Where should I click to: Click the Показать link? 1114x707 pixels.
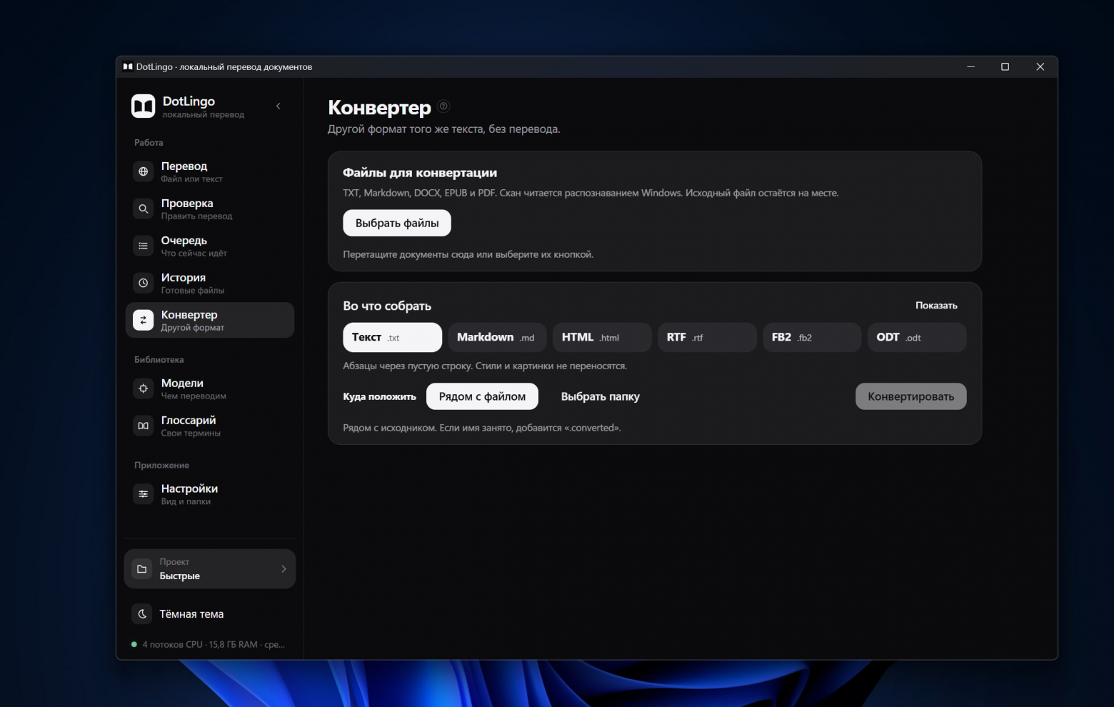coord(936,305)
